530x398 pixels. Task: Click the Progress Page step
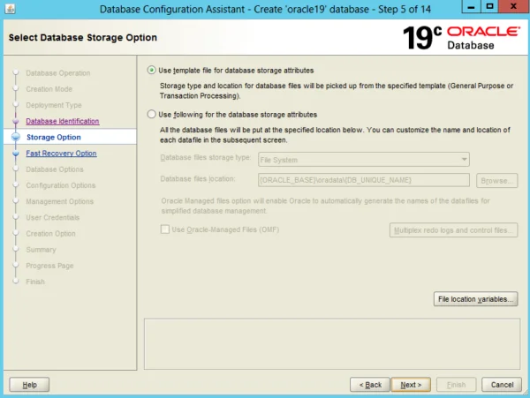(x=49, y=266)
